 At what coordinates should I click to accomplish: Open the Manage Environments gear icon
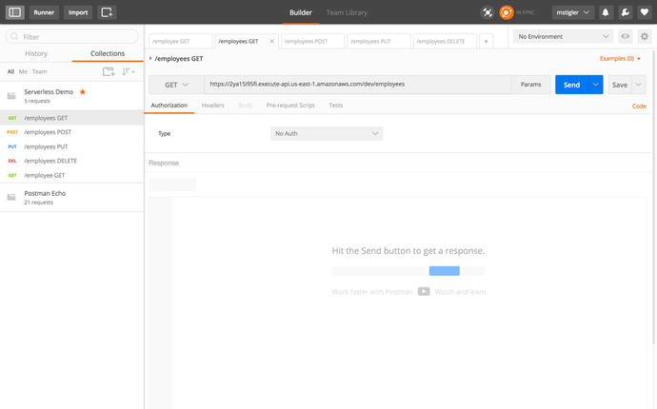point(645,36)
